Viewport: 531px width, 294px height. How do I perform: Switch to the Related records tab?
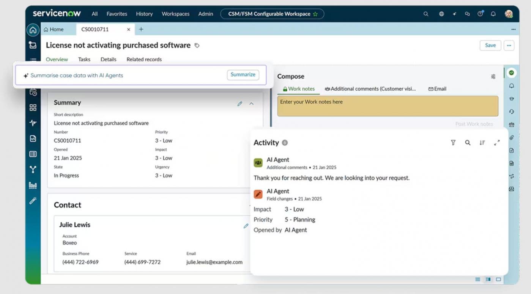(144, 60)
